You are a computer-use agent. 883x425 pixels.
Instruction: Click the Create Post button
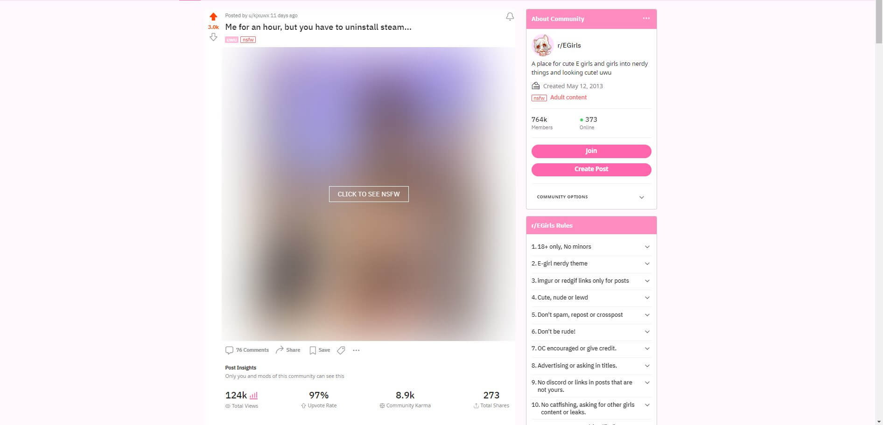pos(591,169)
